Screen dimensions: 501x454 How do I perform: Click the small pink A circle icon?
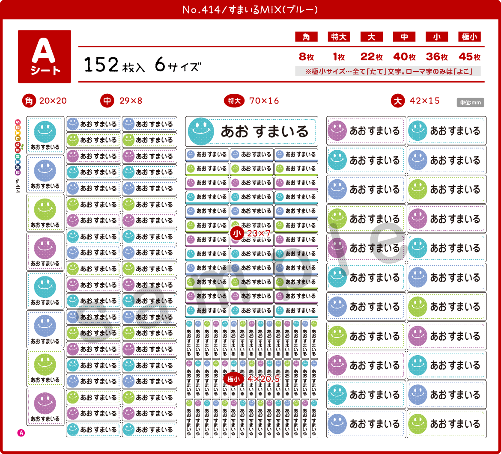pyautogui.click(x=21, y=433)
